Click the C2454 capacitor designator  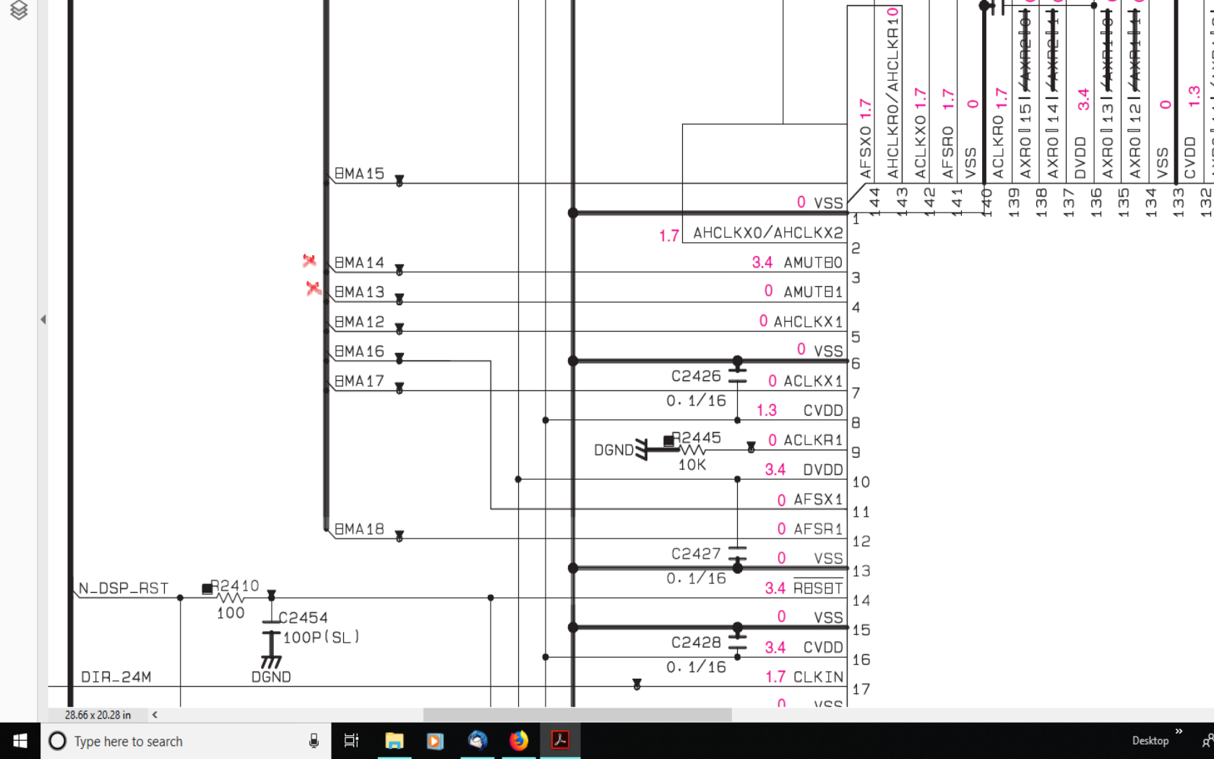click(303, 618)
